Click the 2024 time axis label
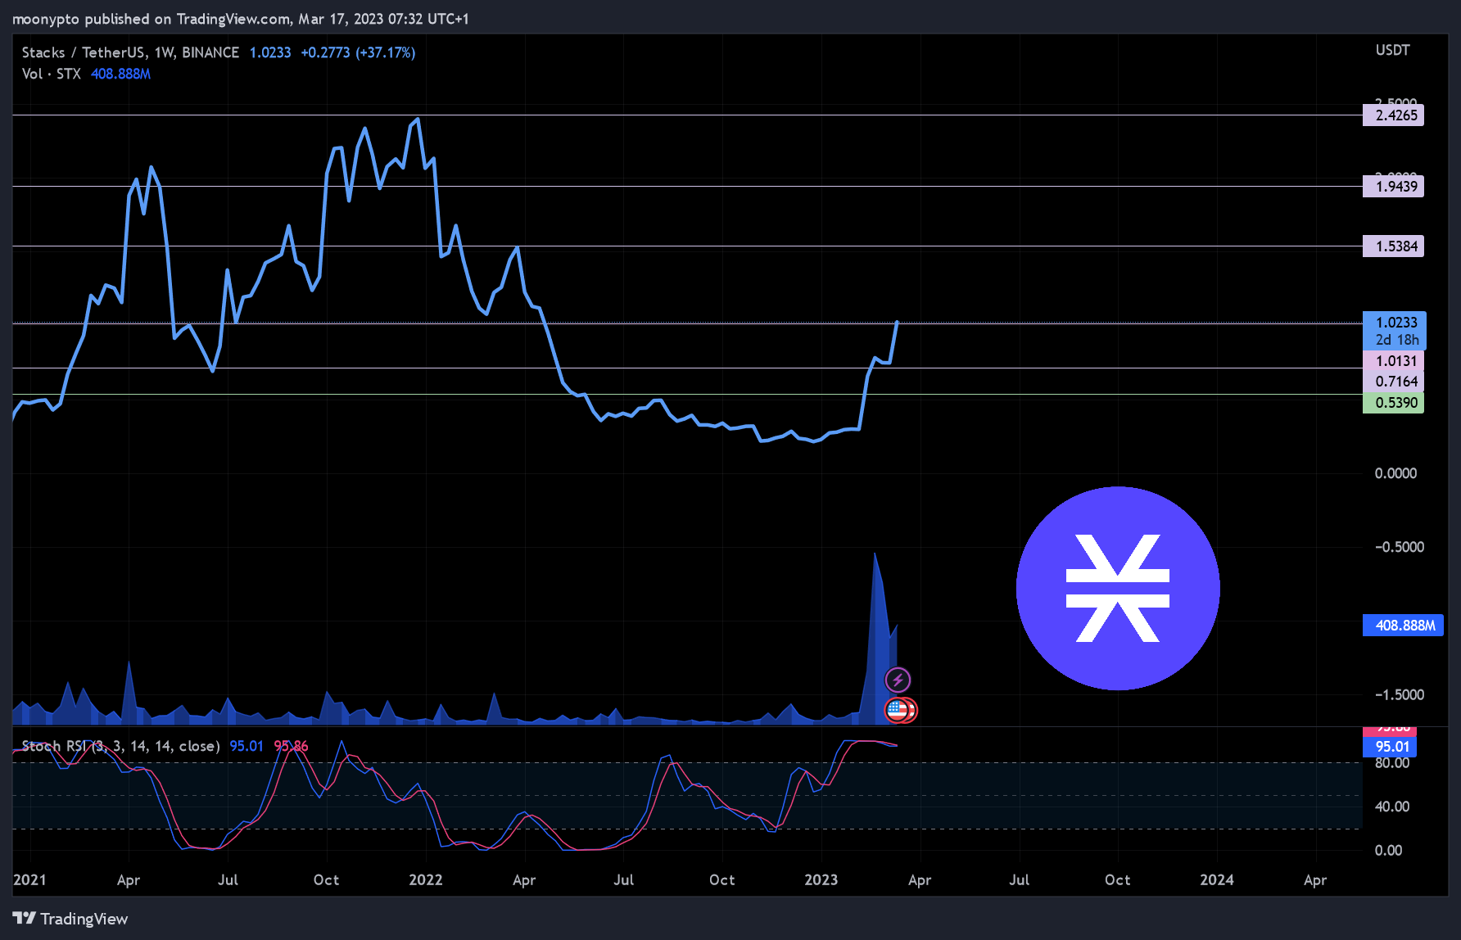The height and width of the screenshot is (940, 1461). (x=1216, y=879)
